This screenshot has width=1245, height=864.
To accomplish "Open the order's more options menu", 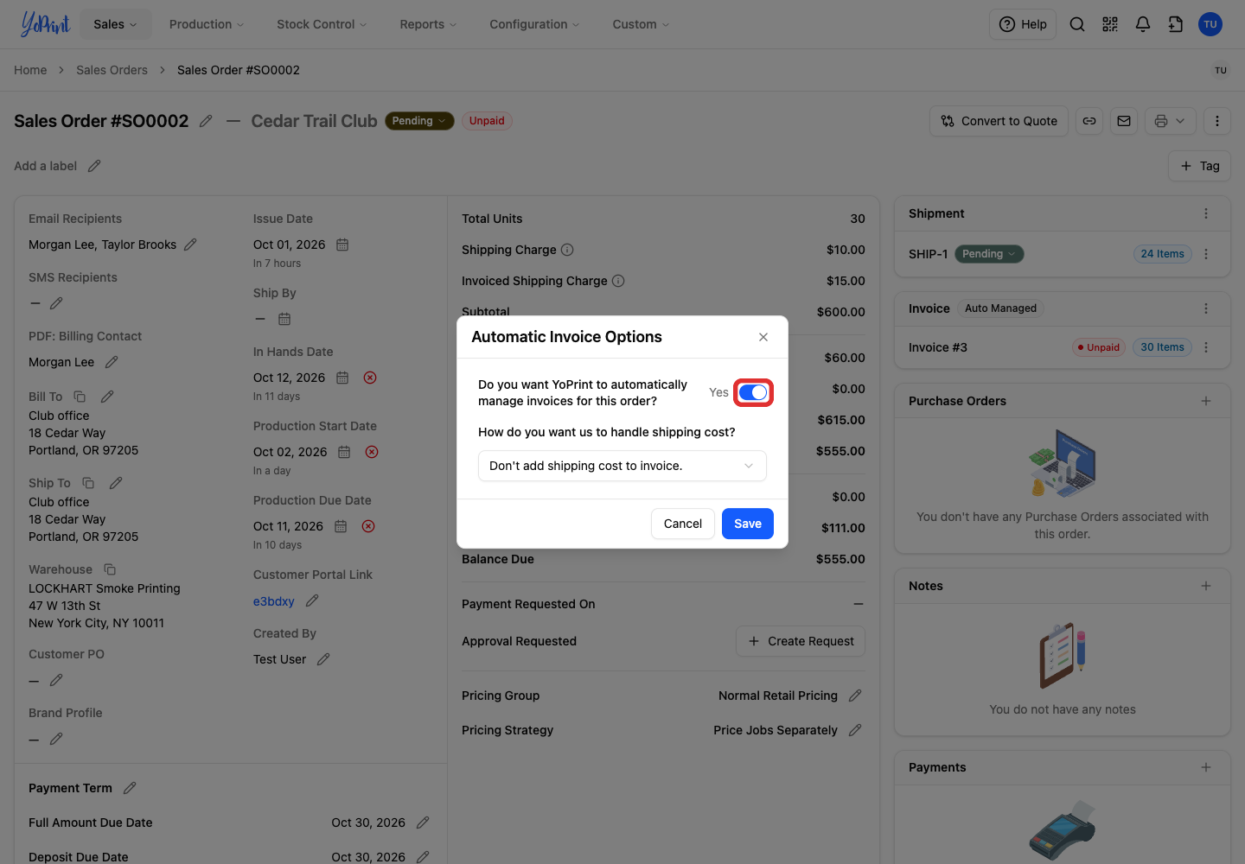I will point(1217,121).
